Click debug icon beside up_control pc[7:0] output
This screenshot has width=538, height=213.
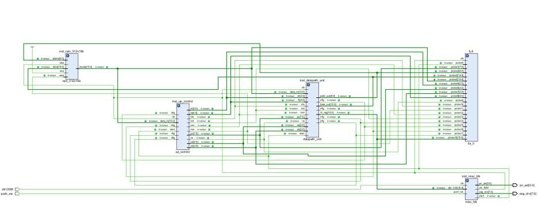[213, 133]
